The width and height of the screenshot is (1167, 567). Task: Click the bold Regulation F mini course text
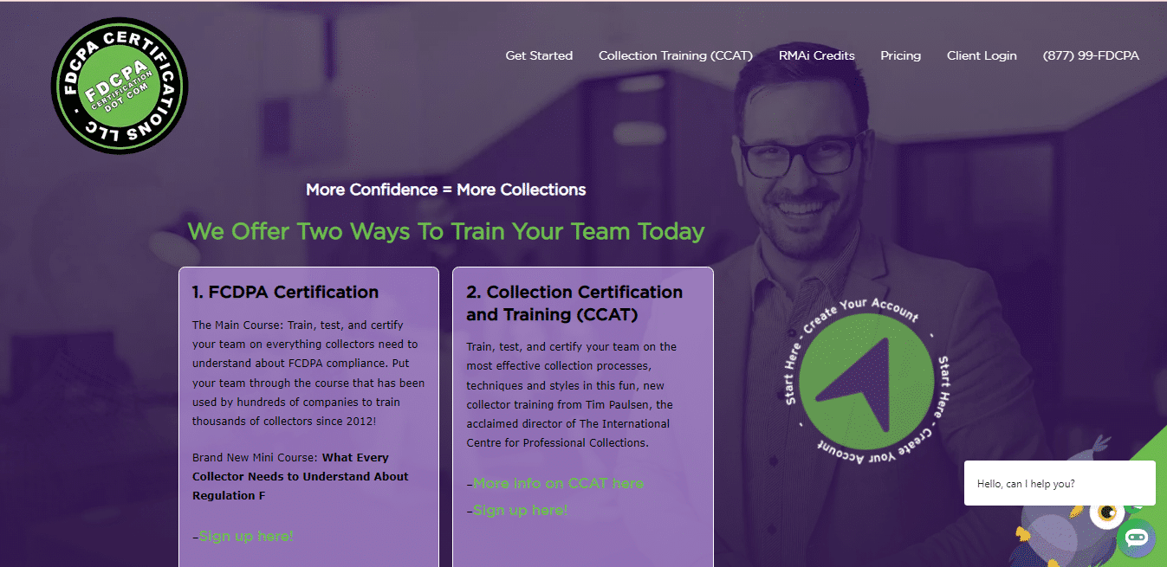coord(300,476)
